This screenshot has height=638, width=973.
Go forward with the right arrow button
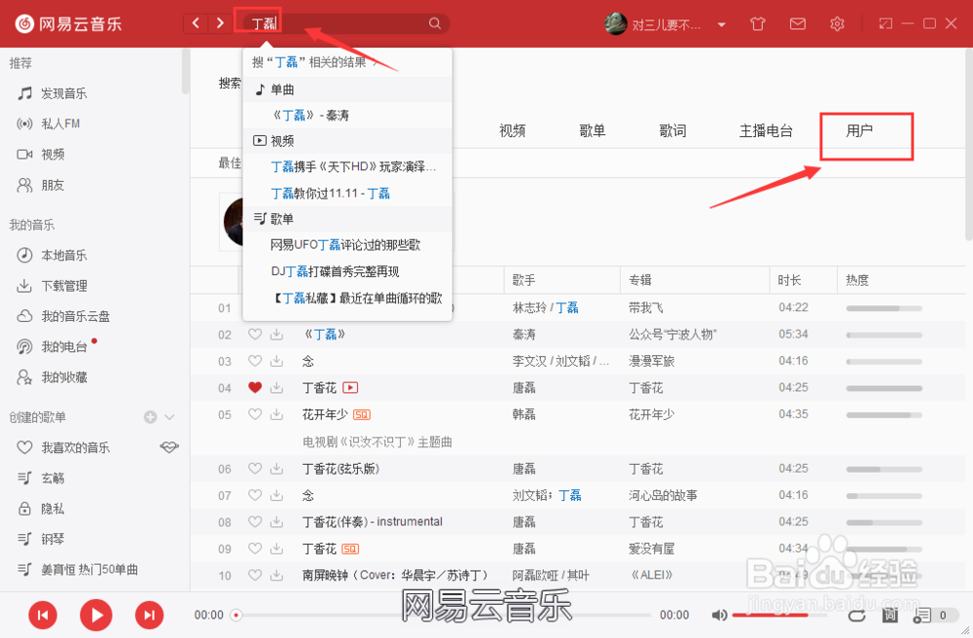pos(220,23)
